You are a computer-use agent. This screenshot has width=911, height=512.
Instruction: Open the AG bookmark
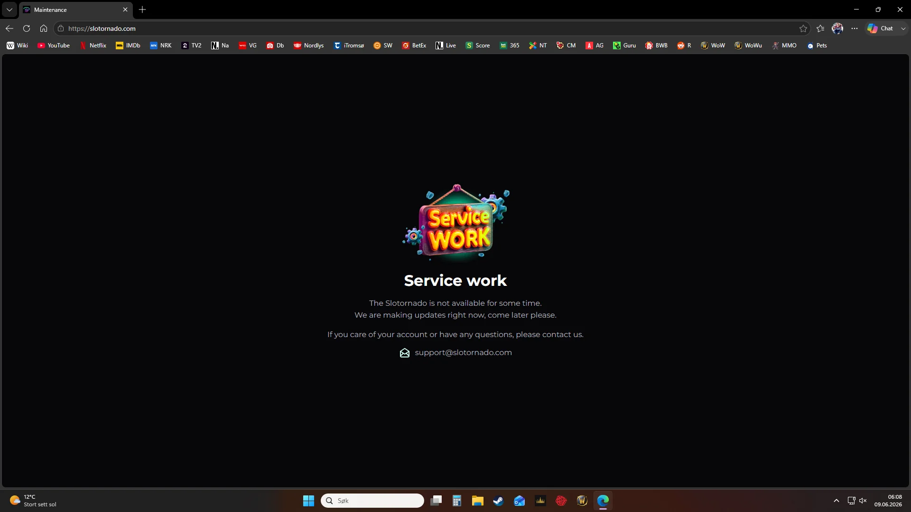tap(595, 46)
